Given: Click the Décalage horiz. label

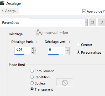Looking at the screenshot, I should [x=24, y=42].
